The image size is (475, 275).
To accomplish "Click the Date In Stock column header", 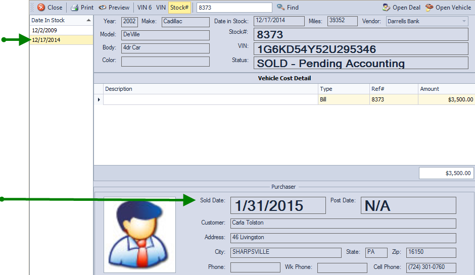I will coord(61,20).
